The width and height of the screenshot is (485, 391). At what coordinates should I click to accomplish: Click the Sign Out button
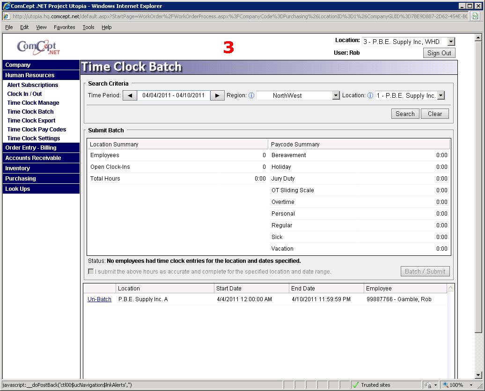pyautogui.click(x=439, y=53)
